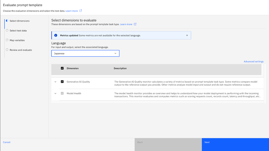Go to the Select dimensions step

click(x=19, y=21)
